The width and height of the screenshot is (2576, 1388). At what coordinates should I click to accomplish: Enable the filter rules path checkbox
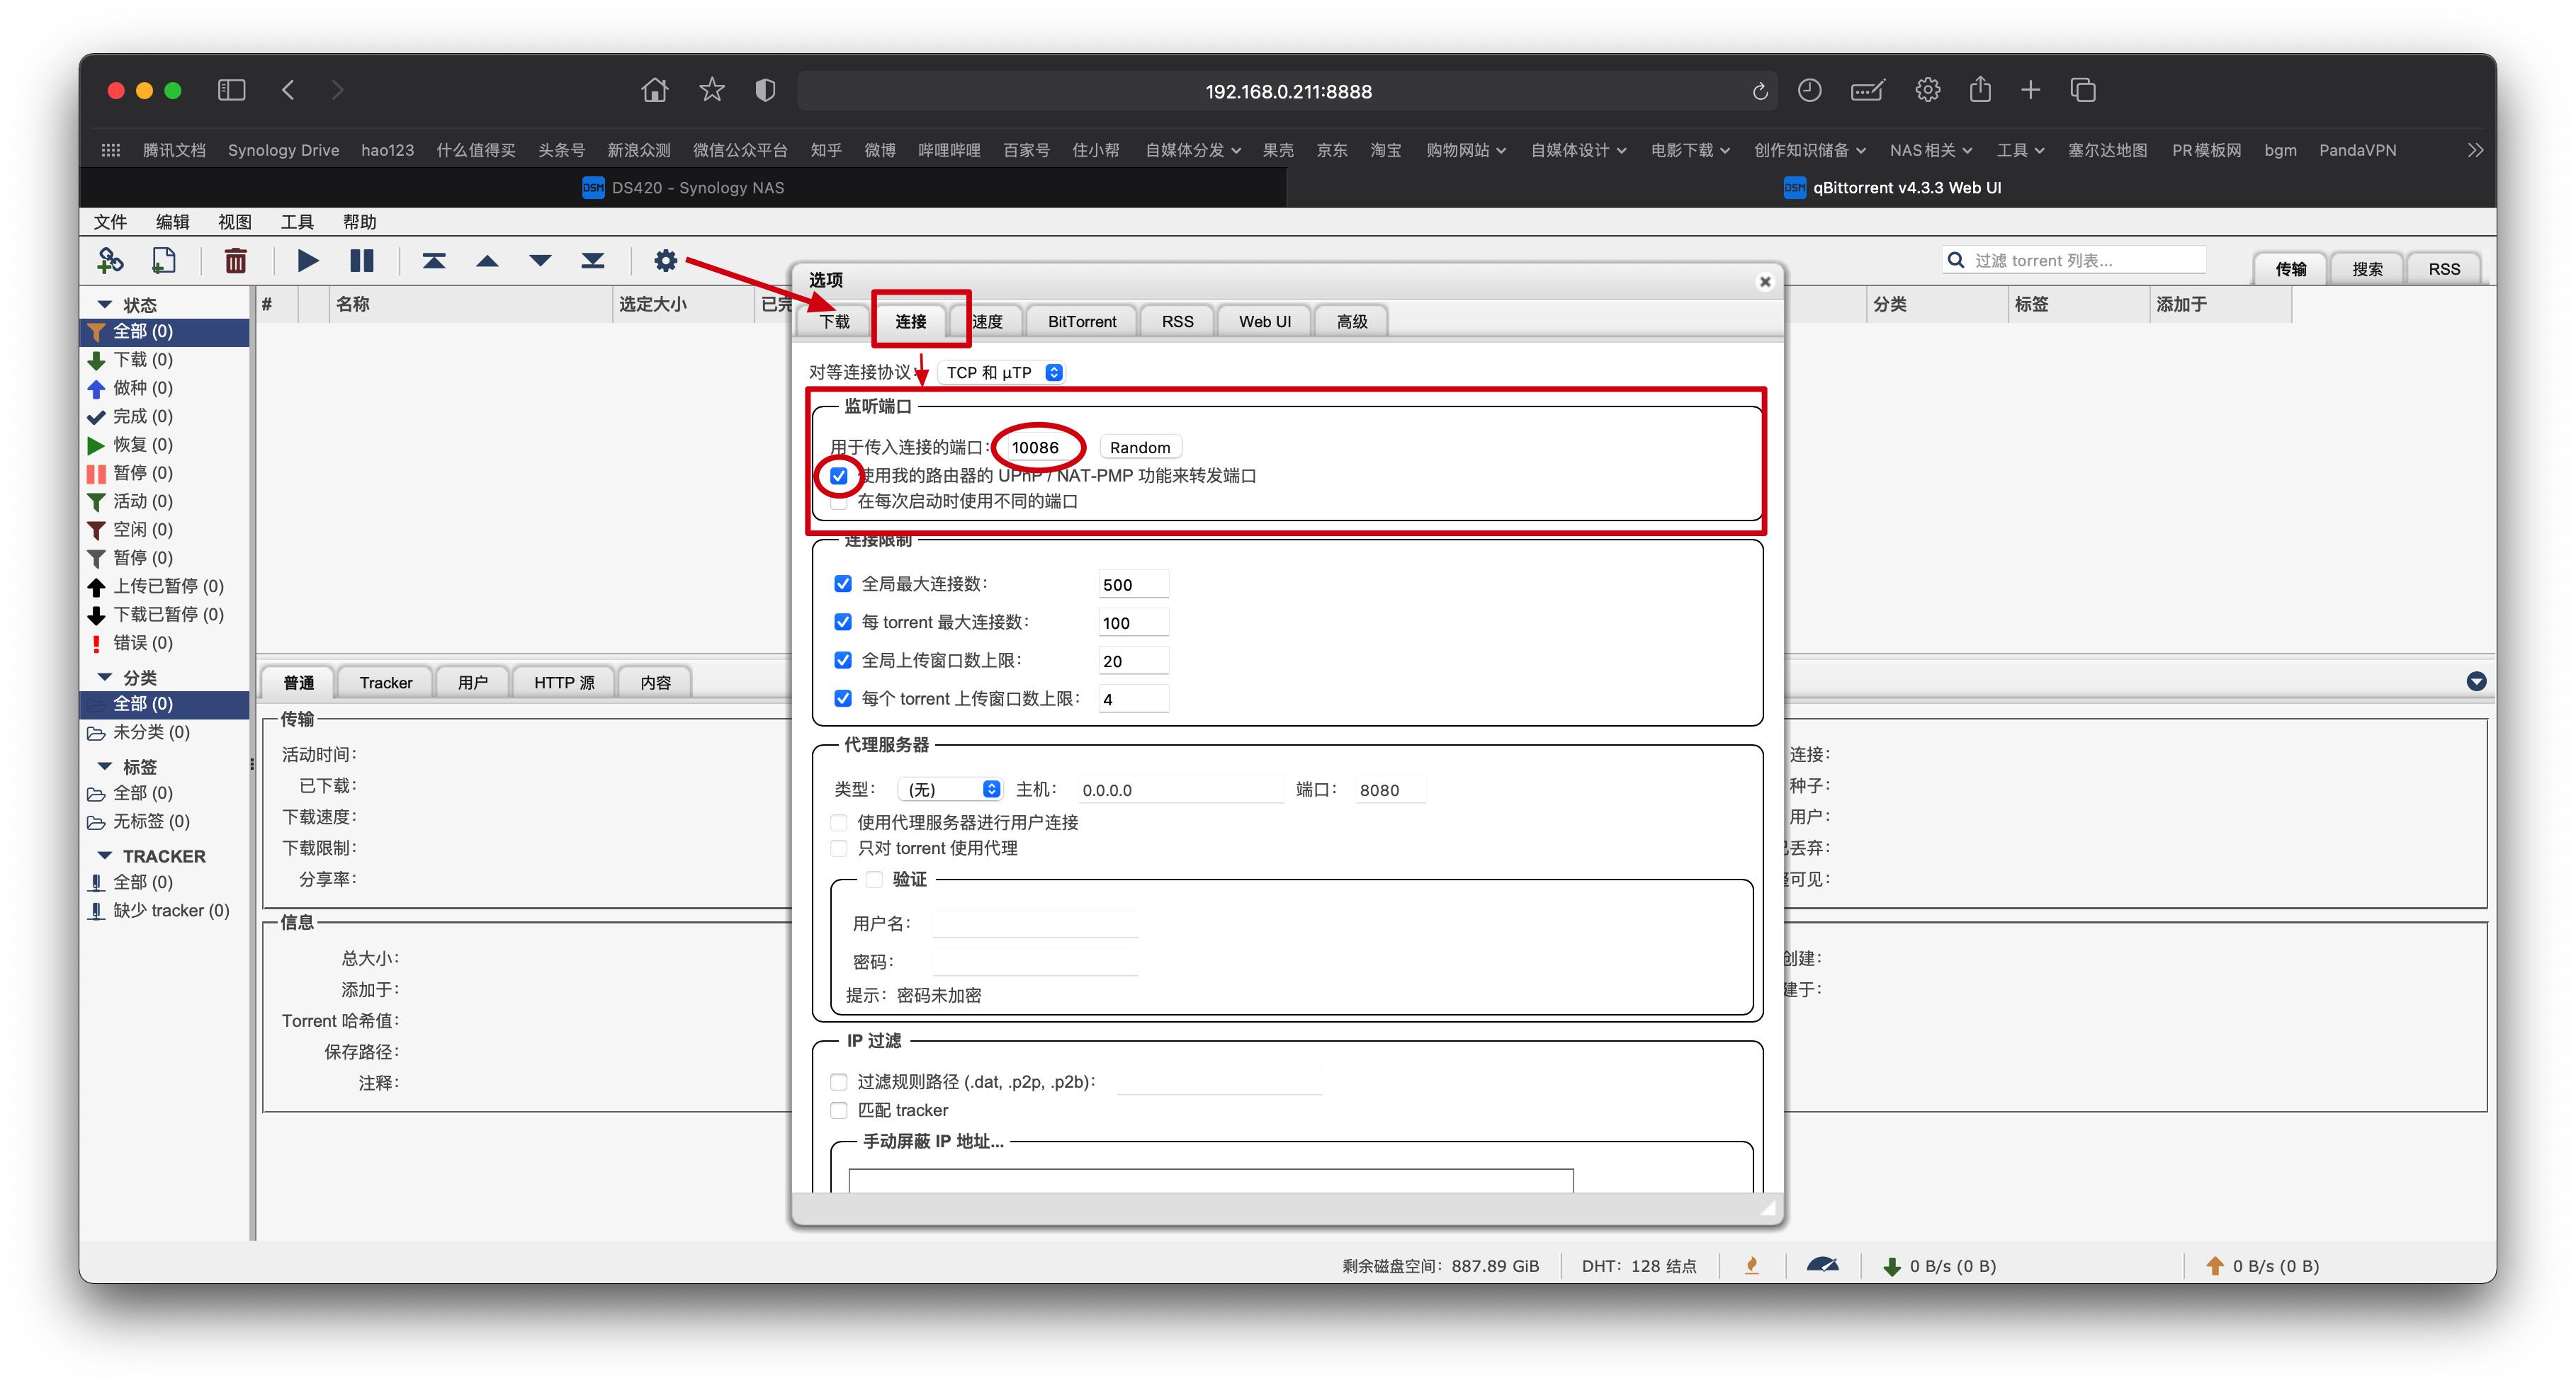(x=839, y=1081)
